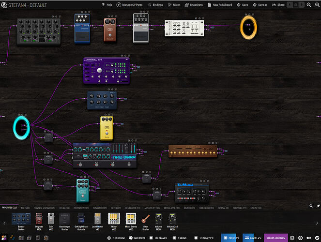Switch to the Simulator plugin tab
The image size is (321, 242).
pyautogui.click(x=207, y=208)
